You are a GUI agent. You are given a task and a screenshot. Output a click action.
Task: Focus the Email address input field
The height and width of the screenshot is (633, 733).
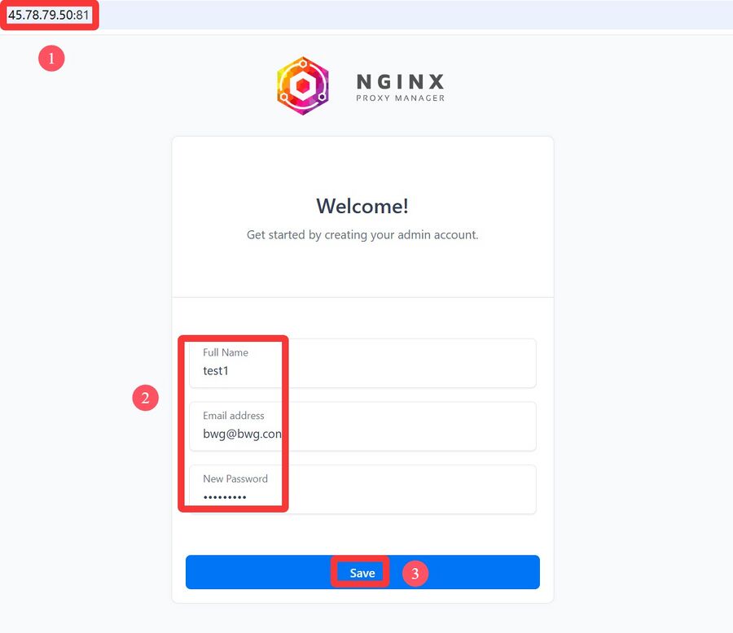tap(362, 426)
